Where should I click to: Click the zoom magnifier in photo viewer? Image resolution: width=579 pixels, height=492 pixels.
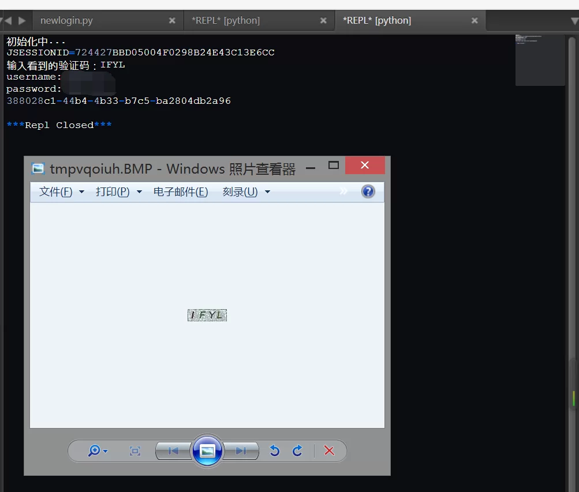point(94,451)
